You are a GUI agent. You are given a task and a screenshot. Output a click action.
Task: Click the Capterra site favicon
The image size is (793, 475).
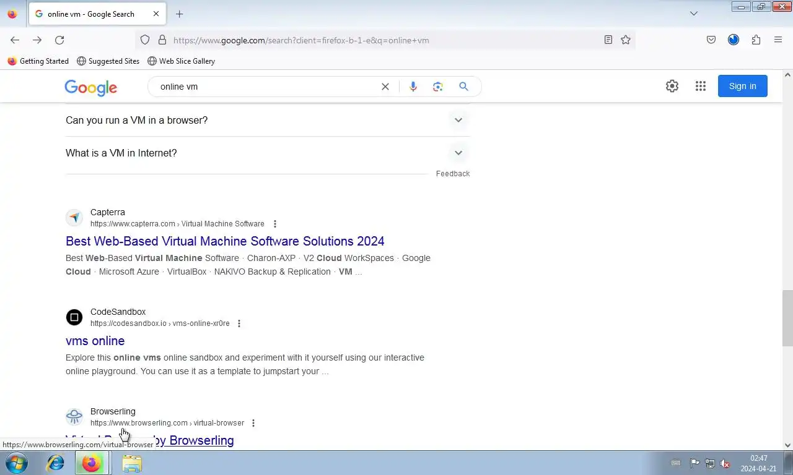click(74, 218)
